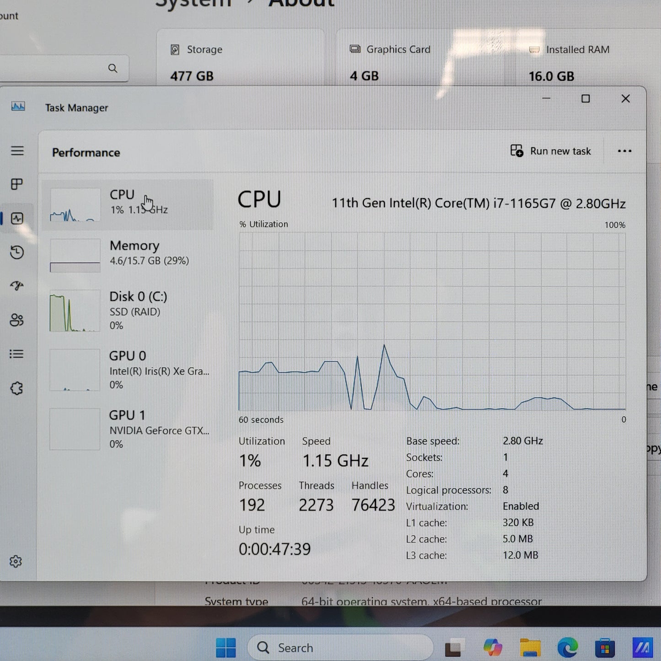Open File Explorer from the taskbar

(530, 648)
